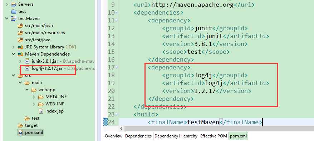Image resolution: width=314 pixels, height=141 pixels.
Task: Select the index.jsp file in tree
Action: [54, 111]
